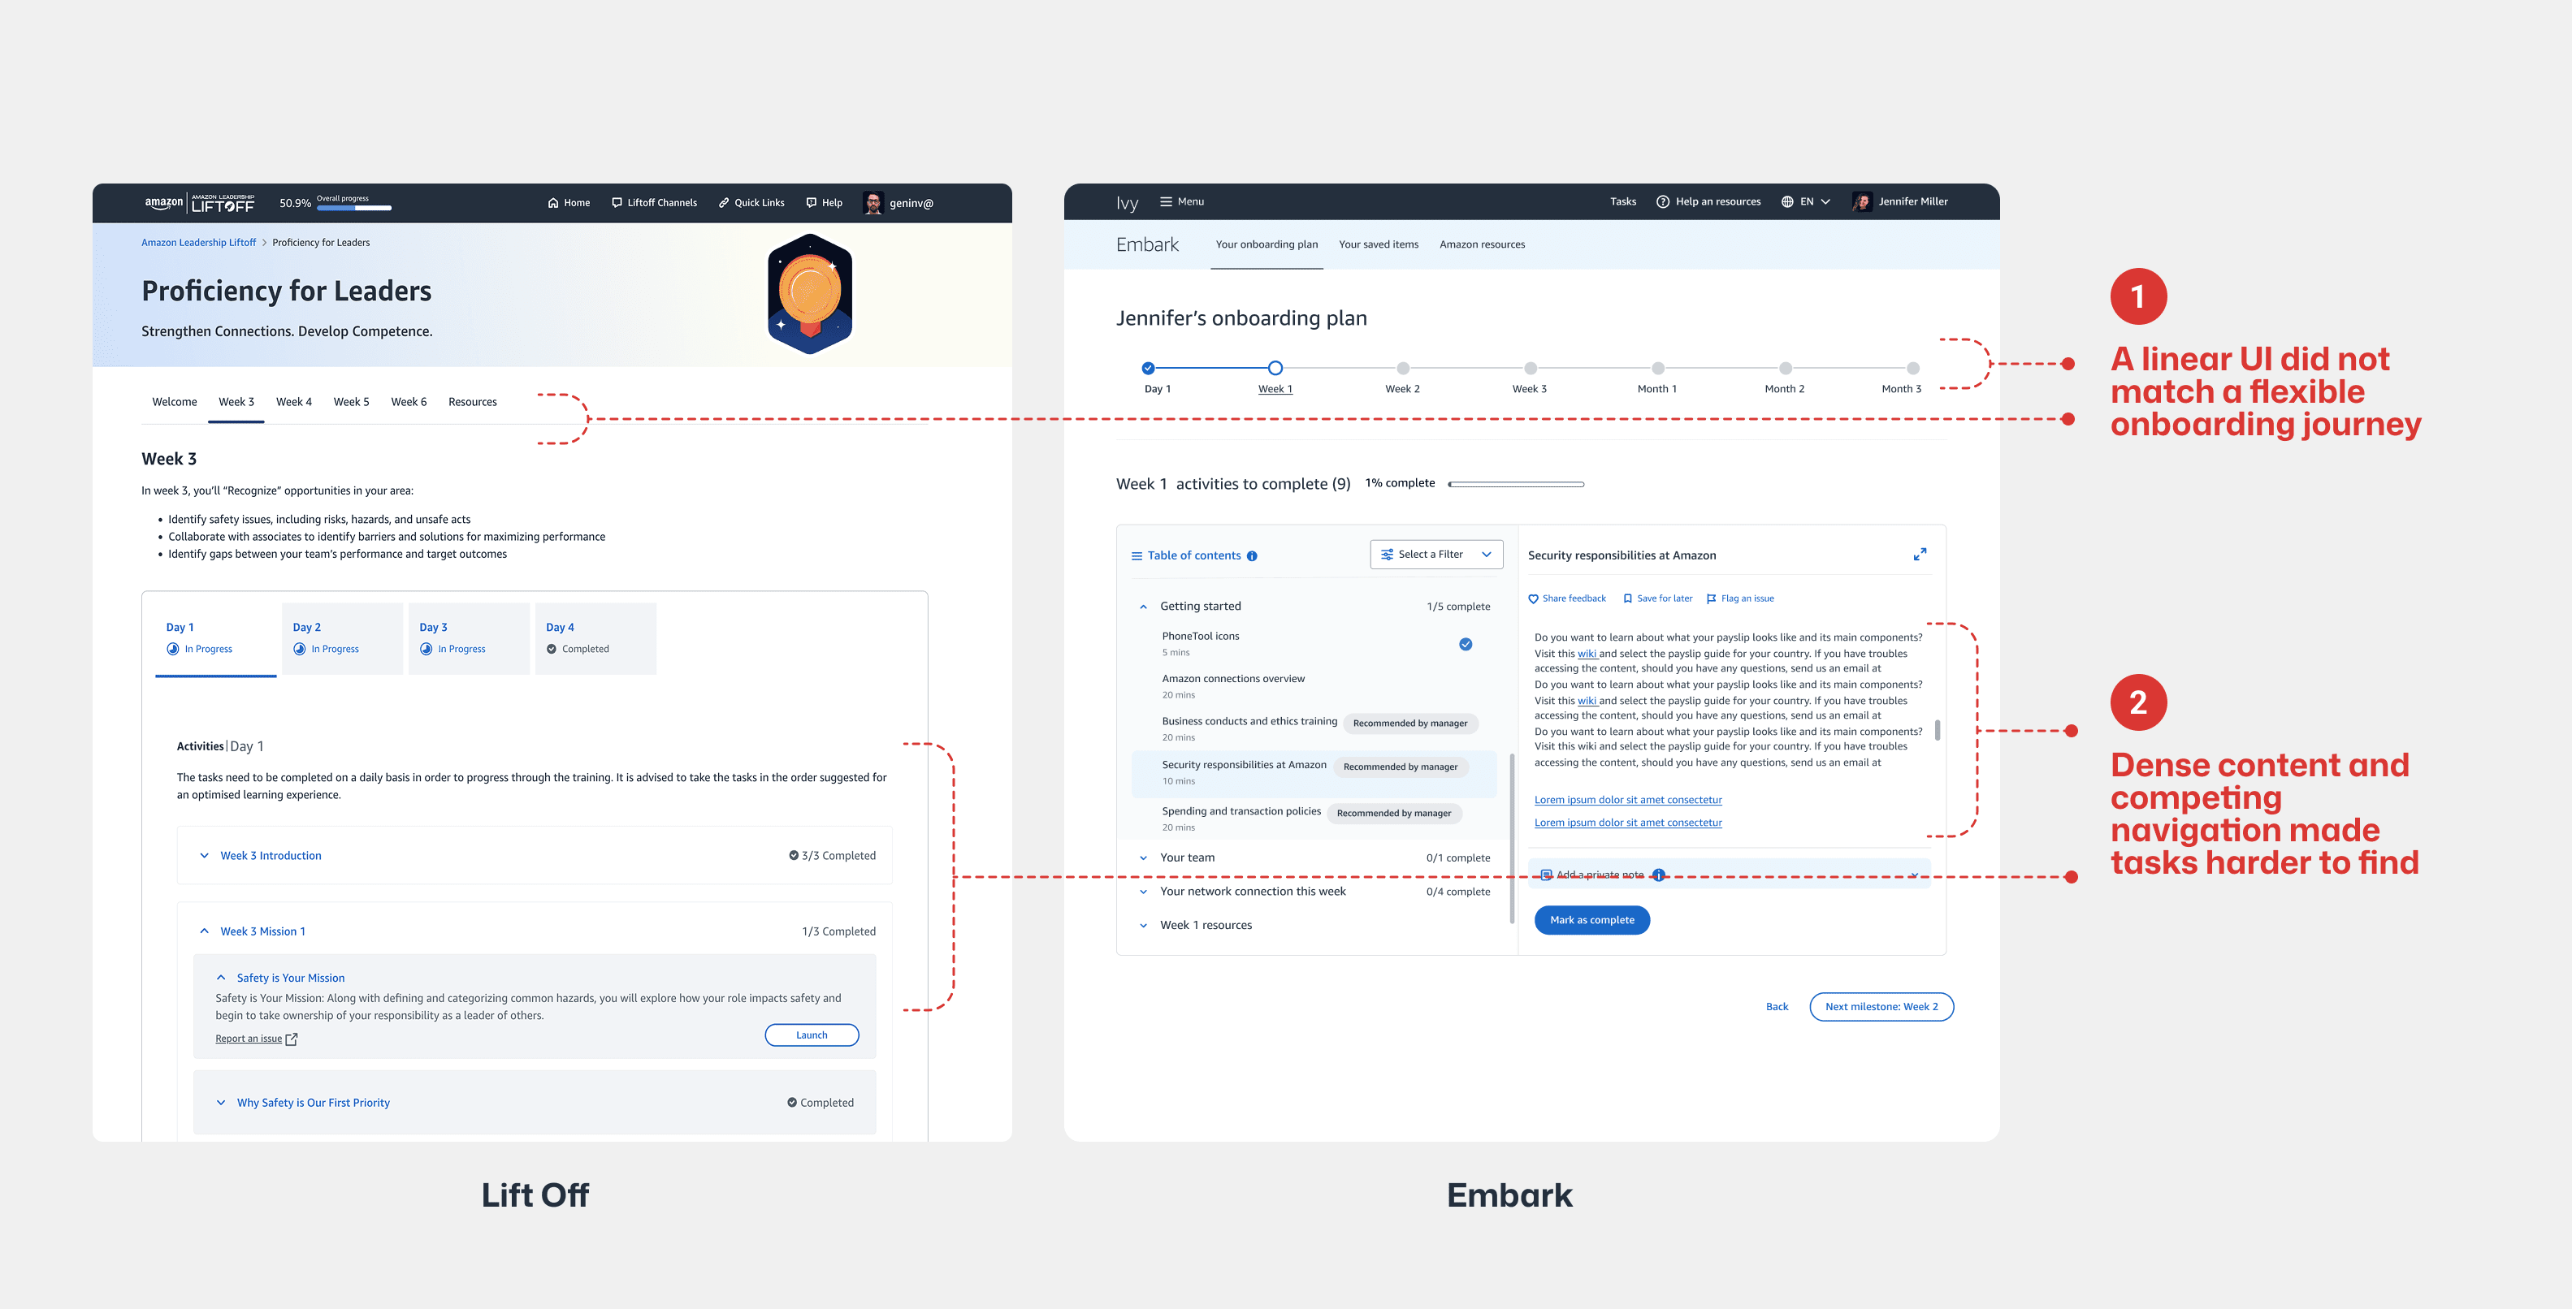Open Select a Filter dropdown

coord(1435,555)
